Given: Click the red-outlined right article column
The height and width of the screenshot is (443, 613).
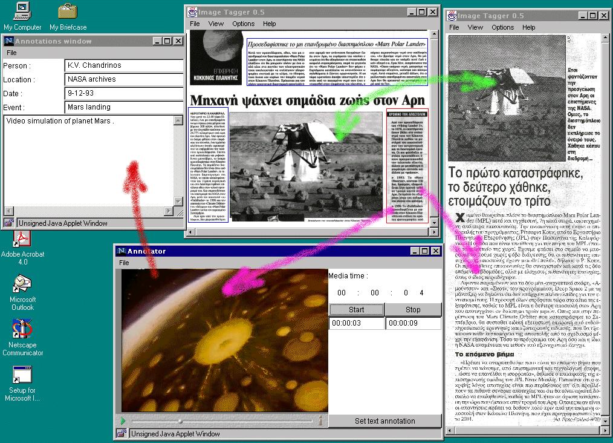Looking at the screenshot, I should click(x=407, y=166).
